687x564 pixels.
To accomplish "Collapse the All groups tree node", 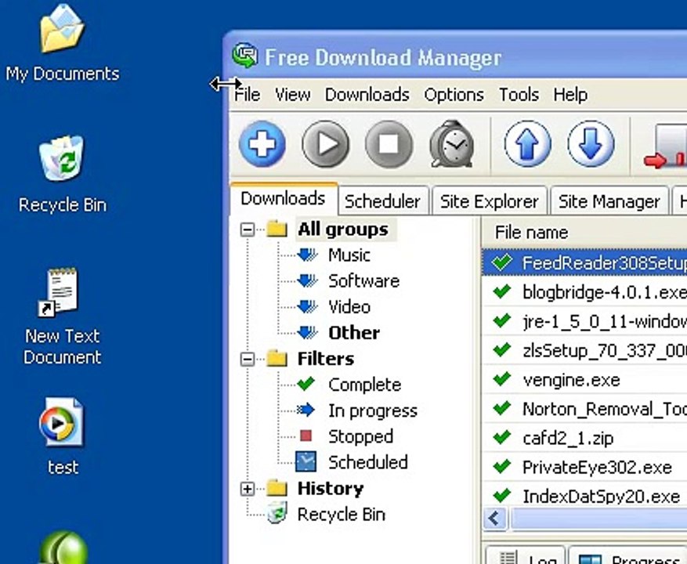I will pyautogui.click(x=248, y=230).
